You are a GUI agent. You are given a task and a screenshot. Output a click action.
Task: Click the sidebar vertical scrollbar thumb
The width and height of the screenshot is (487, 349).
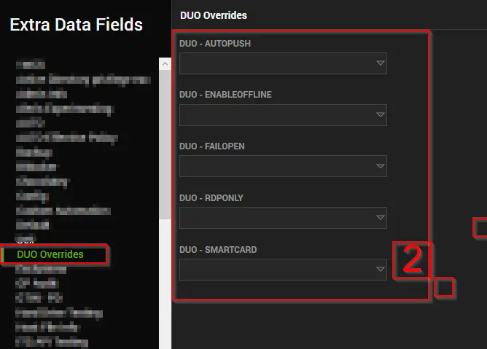(x=165, y=145)
